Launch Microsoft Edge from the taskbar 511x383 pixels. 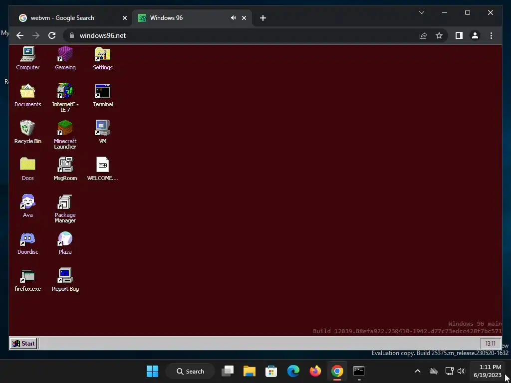coord(293,371)
